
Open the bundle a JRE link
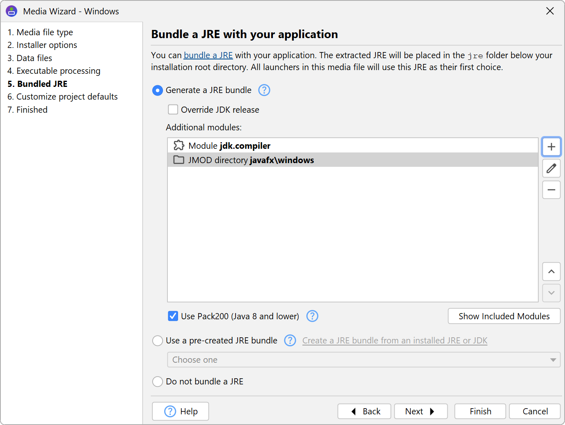[208, 55]
